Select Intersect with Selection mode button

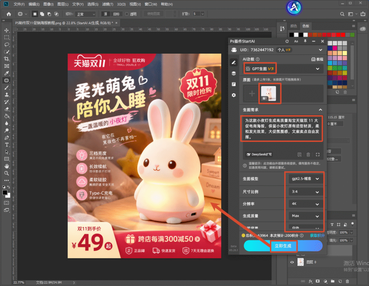tap(56, 14)
